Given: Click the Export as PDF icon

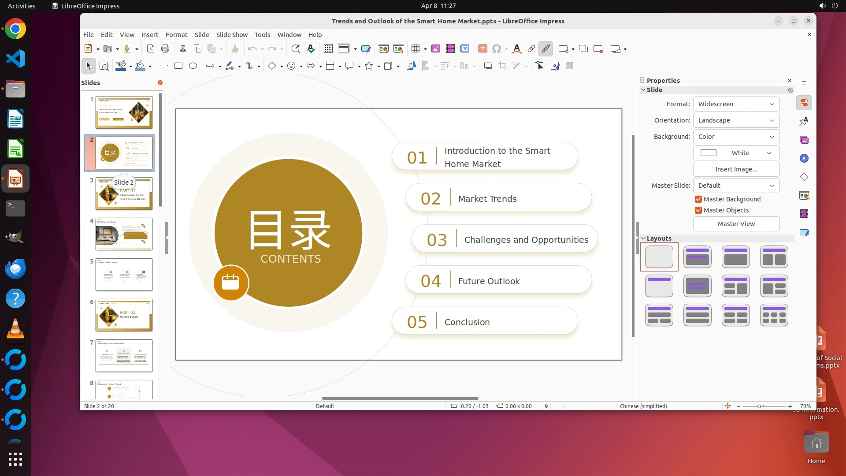Looking at the screenshot, I should (150, 49).
